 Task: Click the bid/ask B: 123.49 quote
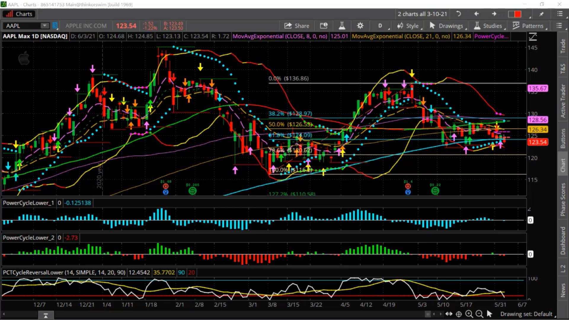(173, 24)
